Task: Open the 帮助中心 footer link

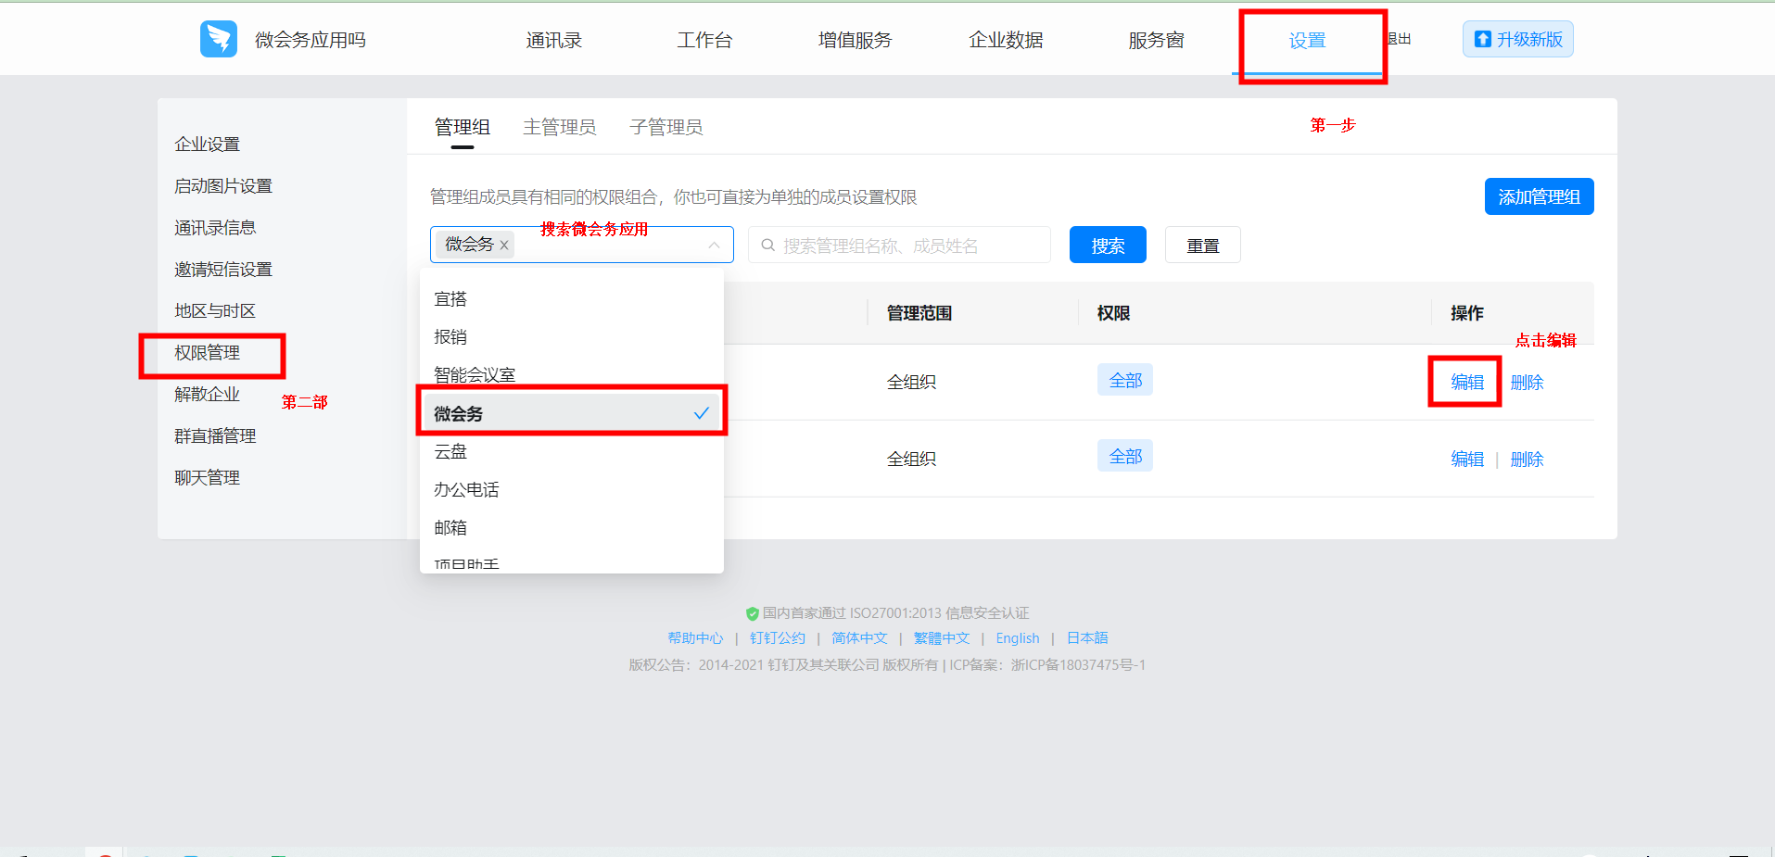Action: pyautogui.click(x=695, y=638)
